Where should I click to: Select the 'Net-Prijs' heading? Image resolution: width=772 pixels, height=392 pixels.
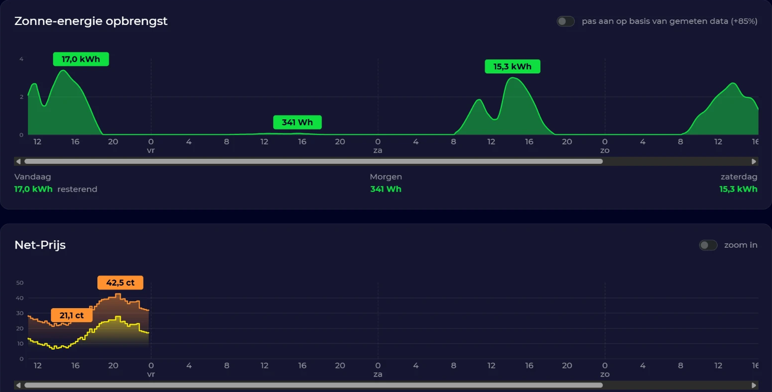40,245
